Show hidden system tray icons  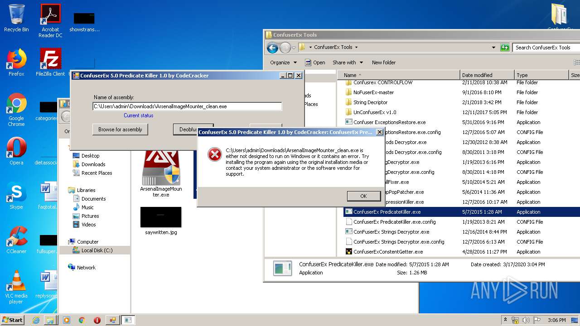click(x=505, y=320)
